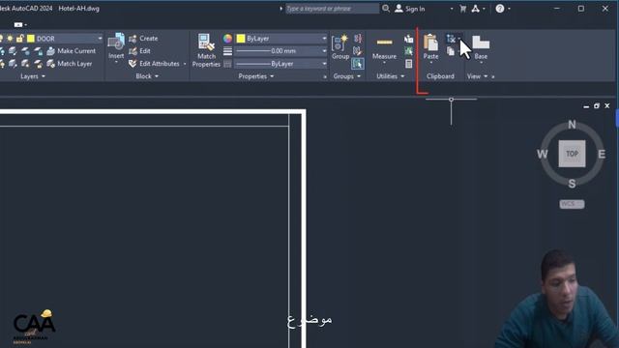Open the Edit Attributes dropdown arrow
The image size is (619, 348).
185,64
